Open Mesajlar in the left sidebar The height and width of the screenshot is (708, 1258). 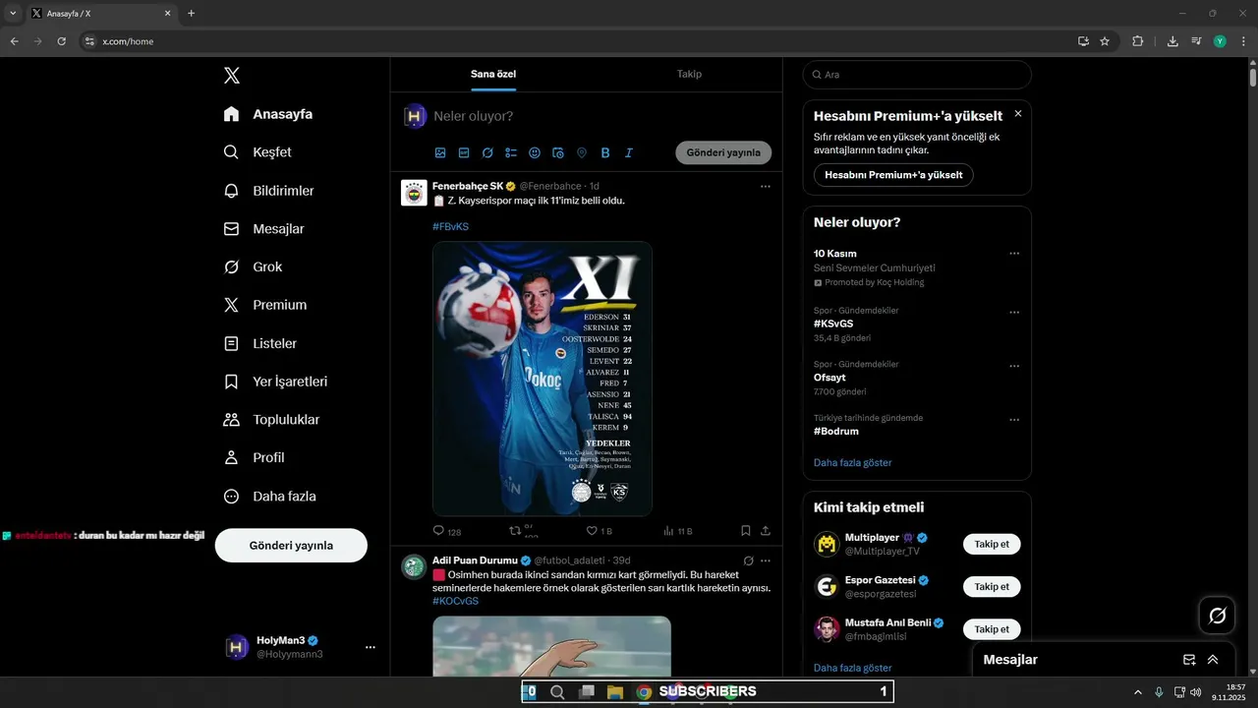click(263, 229)
